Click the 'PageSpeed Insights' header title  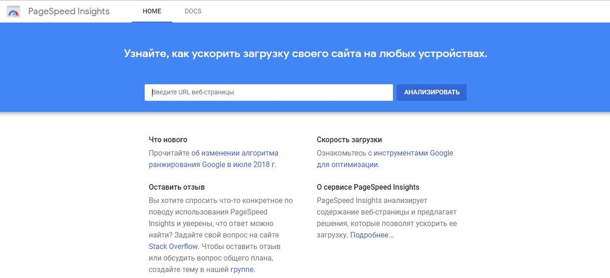[69, 11]
